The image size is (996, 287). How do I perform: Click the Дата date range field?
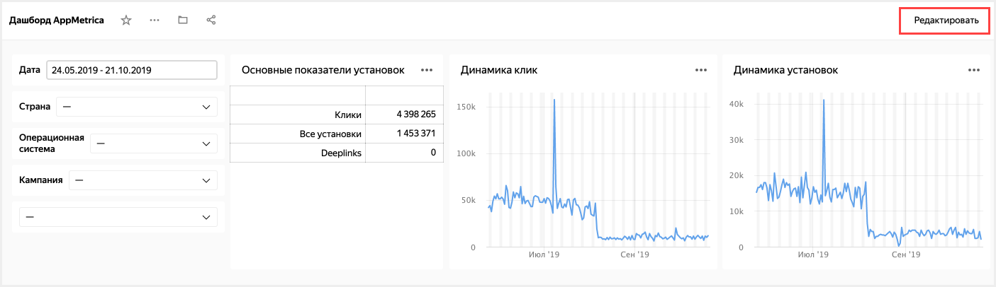pyautogui.click(x=132, y=70)
